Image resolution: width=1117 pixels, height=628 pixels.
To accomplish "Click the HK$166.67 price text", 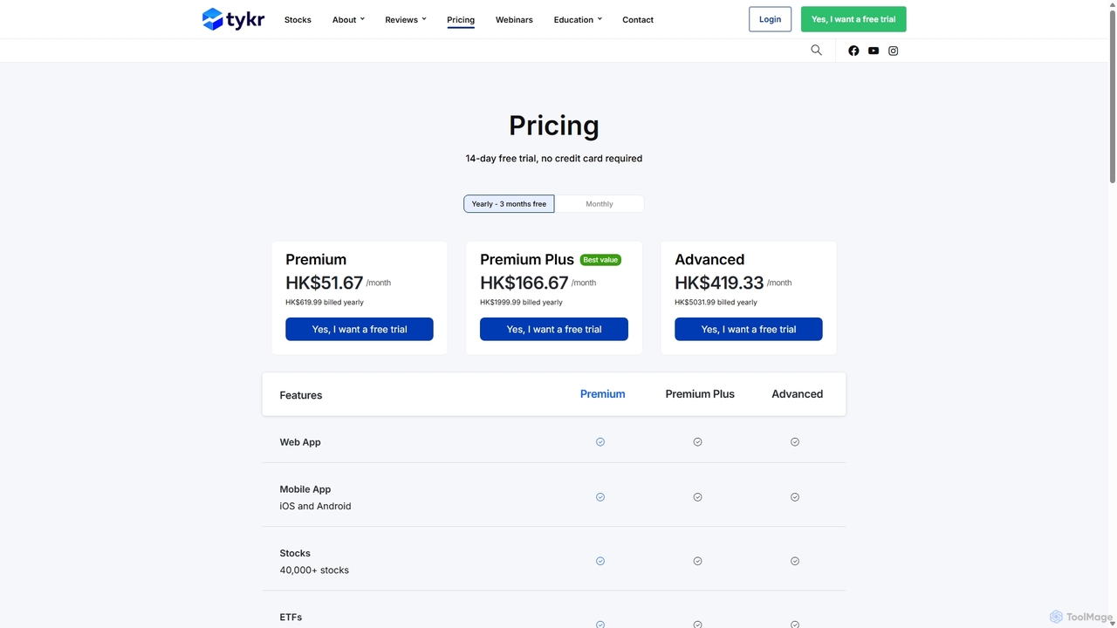I will (x=524, y=283).
